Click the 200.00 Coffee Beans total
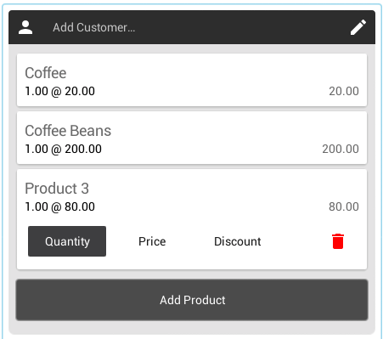This screenshot has width=383, height=339. click(x=341, y=149)
